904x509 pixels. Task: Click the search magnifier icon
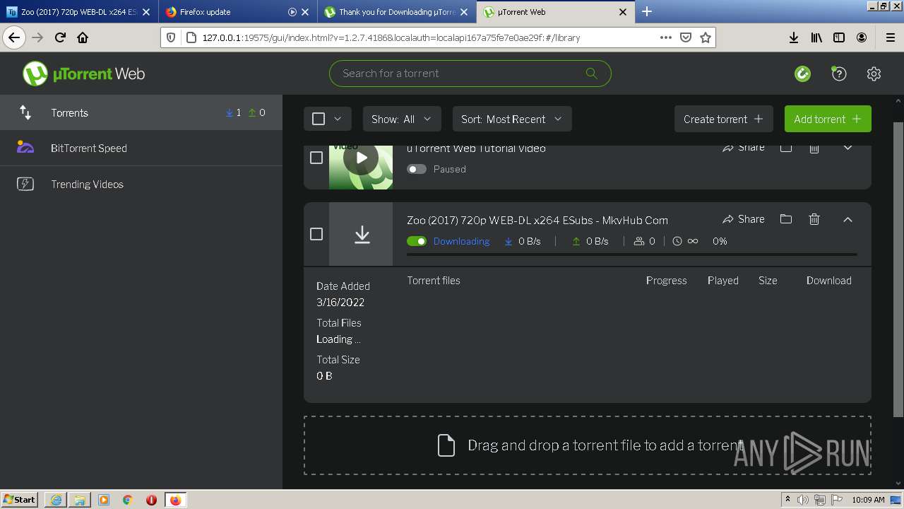pos(591,74)
